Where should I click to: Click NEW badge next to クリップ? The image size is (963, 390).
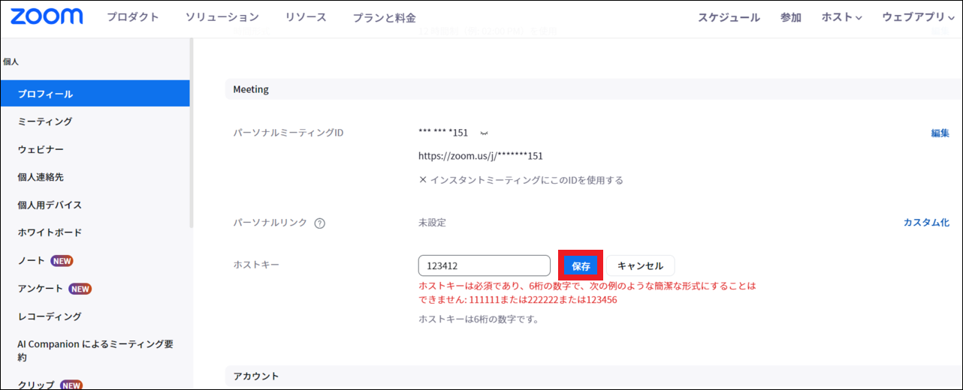coord(71,385)
